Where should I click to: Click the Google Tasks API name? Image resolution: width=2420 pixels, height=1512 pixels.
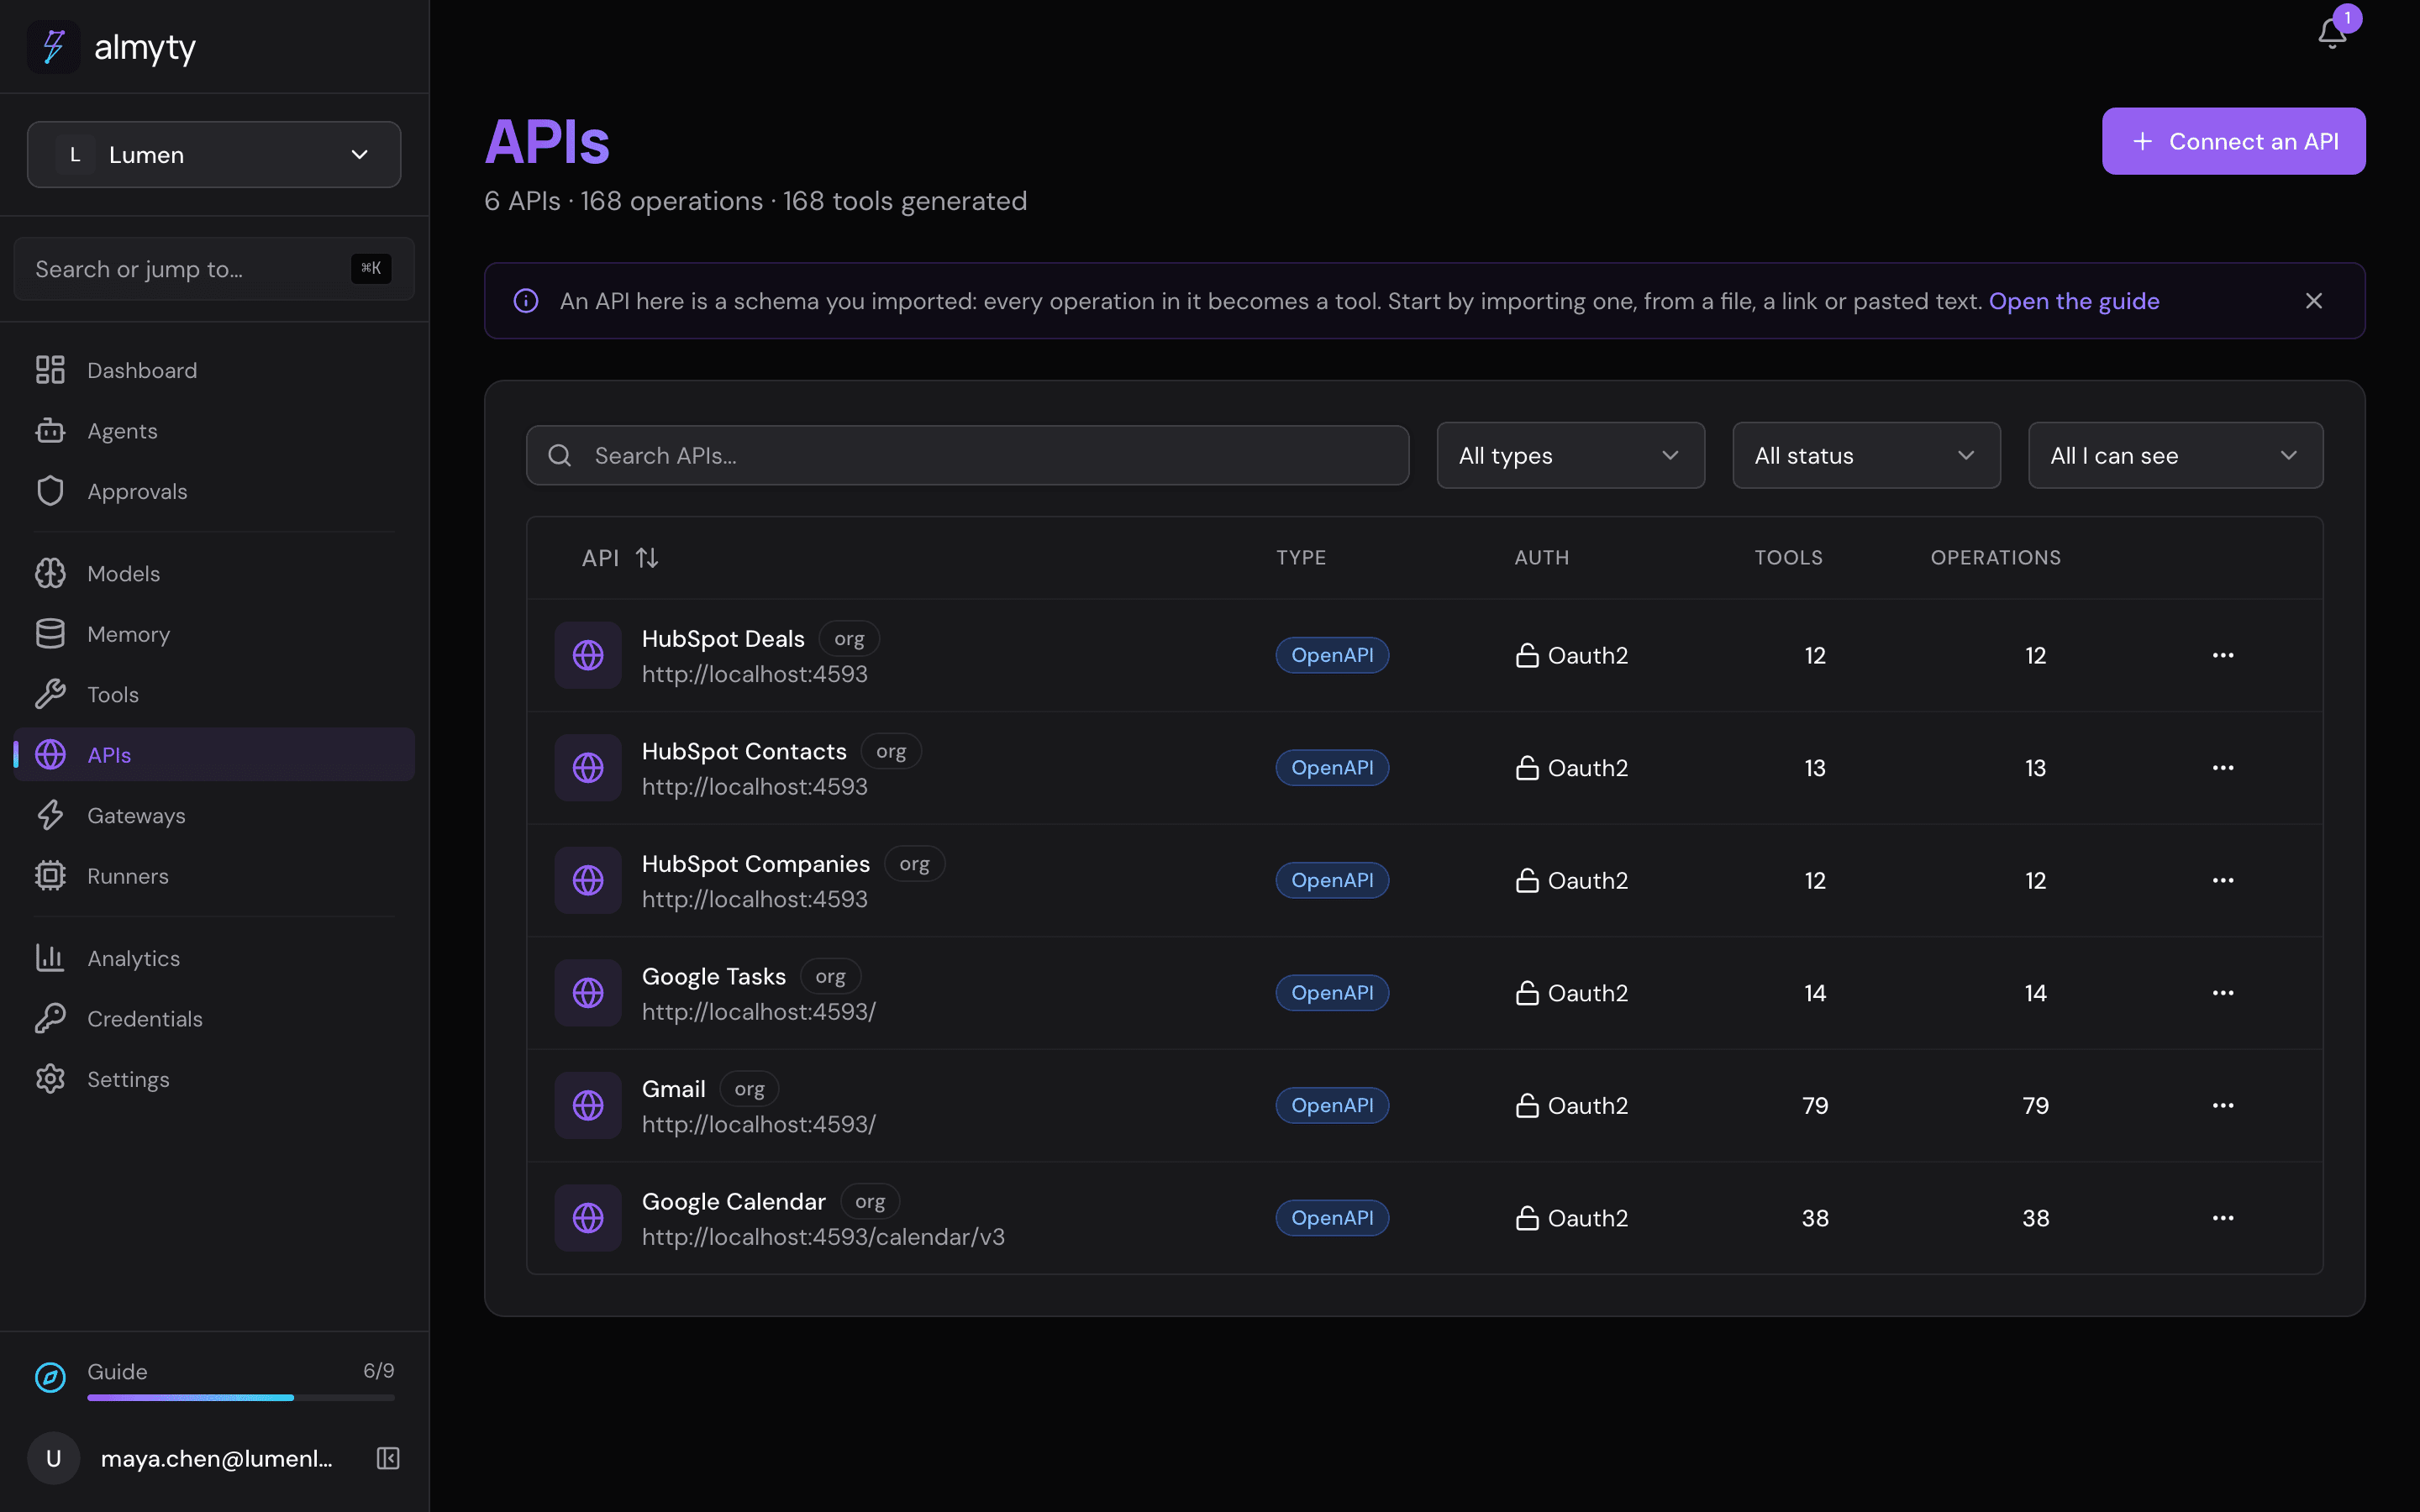click(713, 976)
